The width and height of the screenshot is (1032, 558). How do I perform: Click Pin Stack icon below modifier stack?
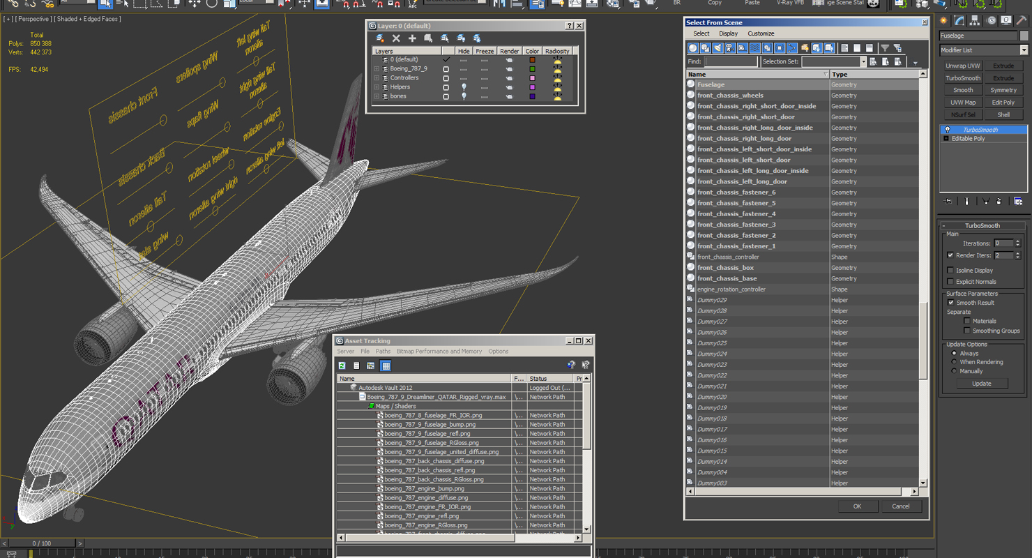[x=948, y=202]
